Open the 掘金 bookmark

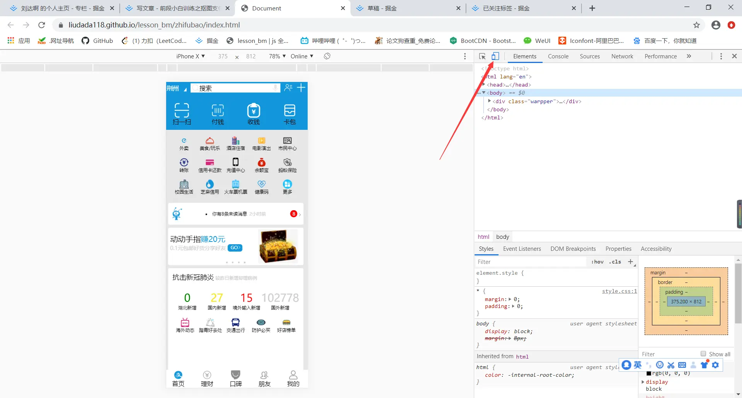pos(207,41)
